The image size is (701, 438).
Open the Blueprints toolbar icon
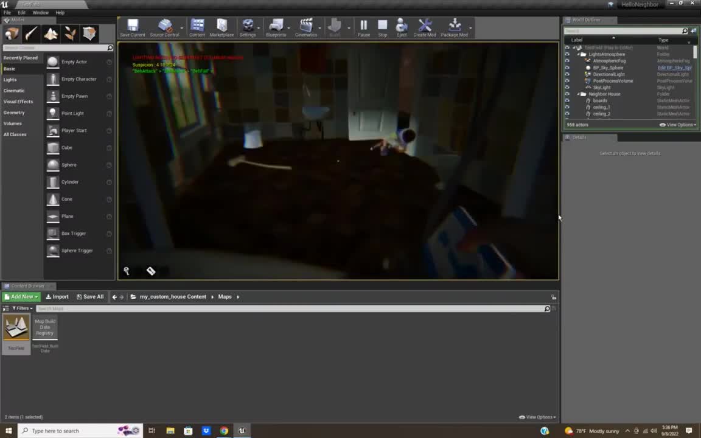276,26
